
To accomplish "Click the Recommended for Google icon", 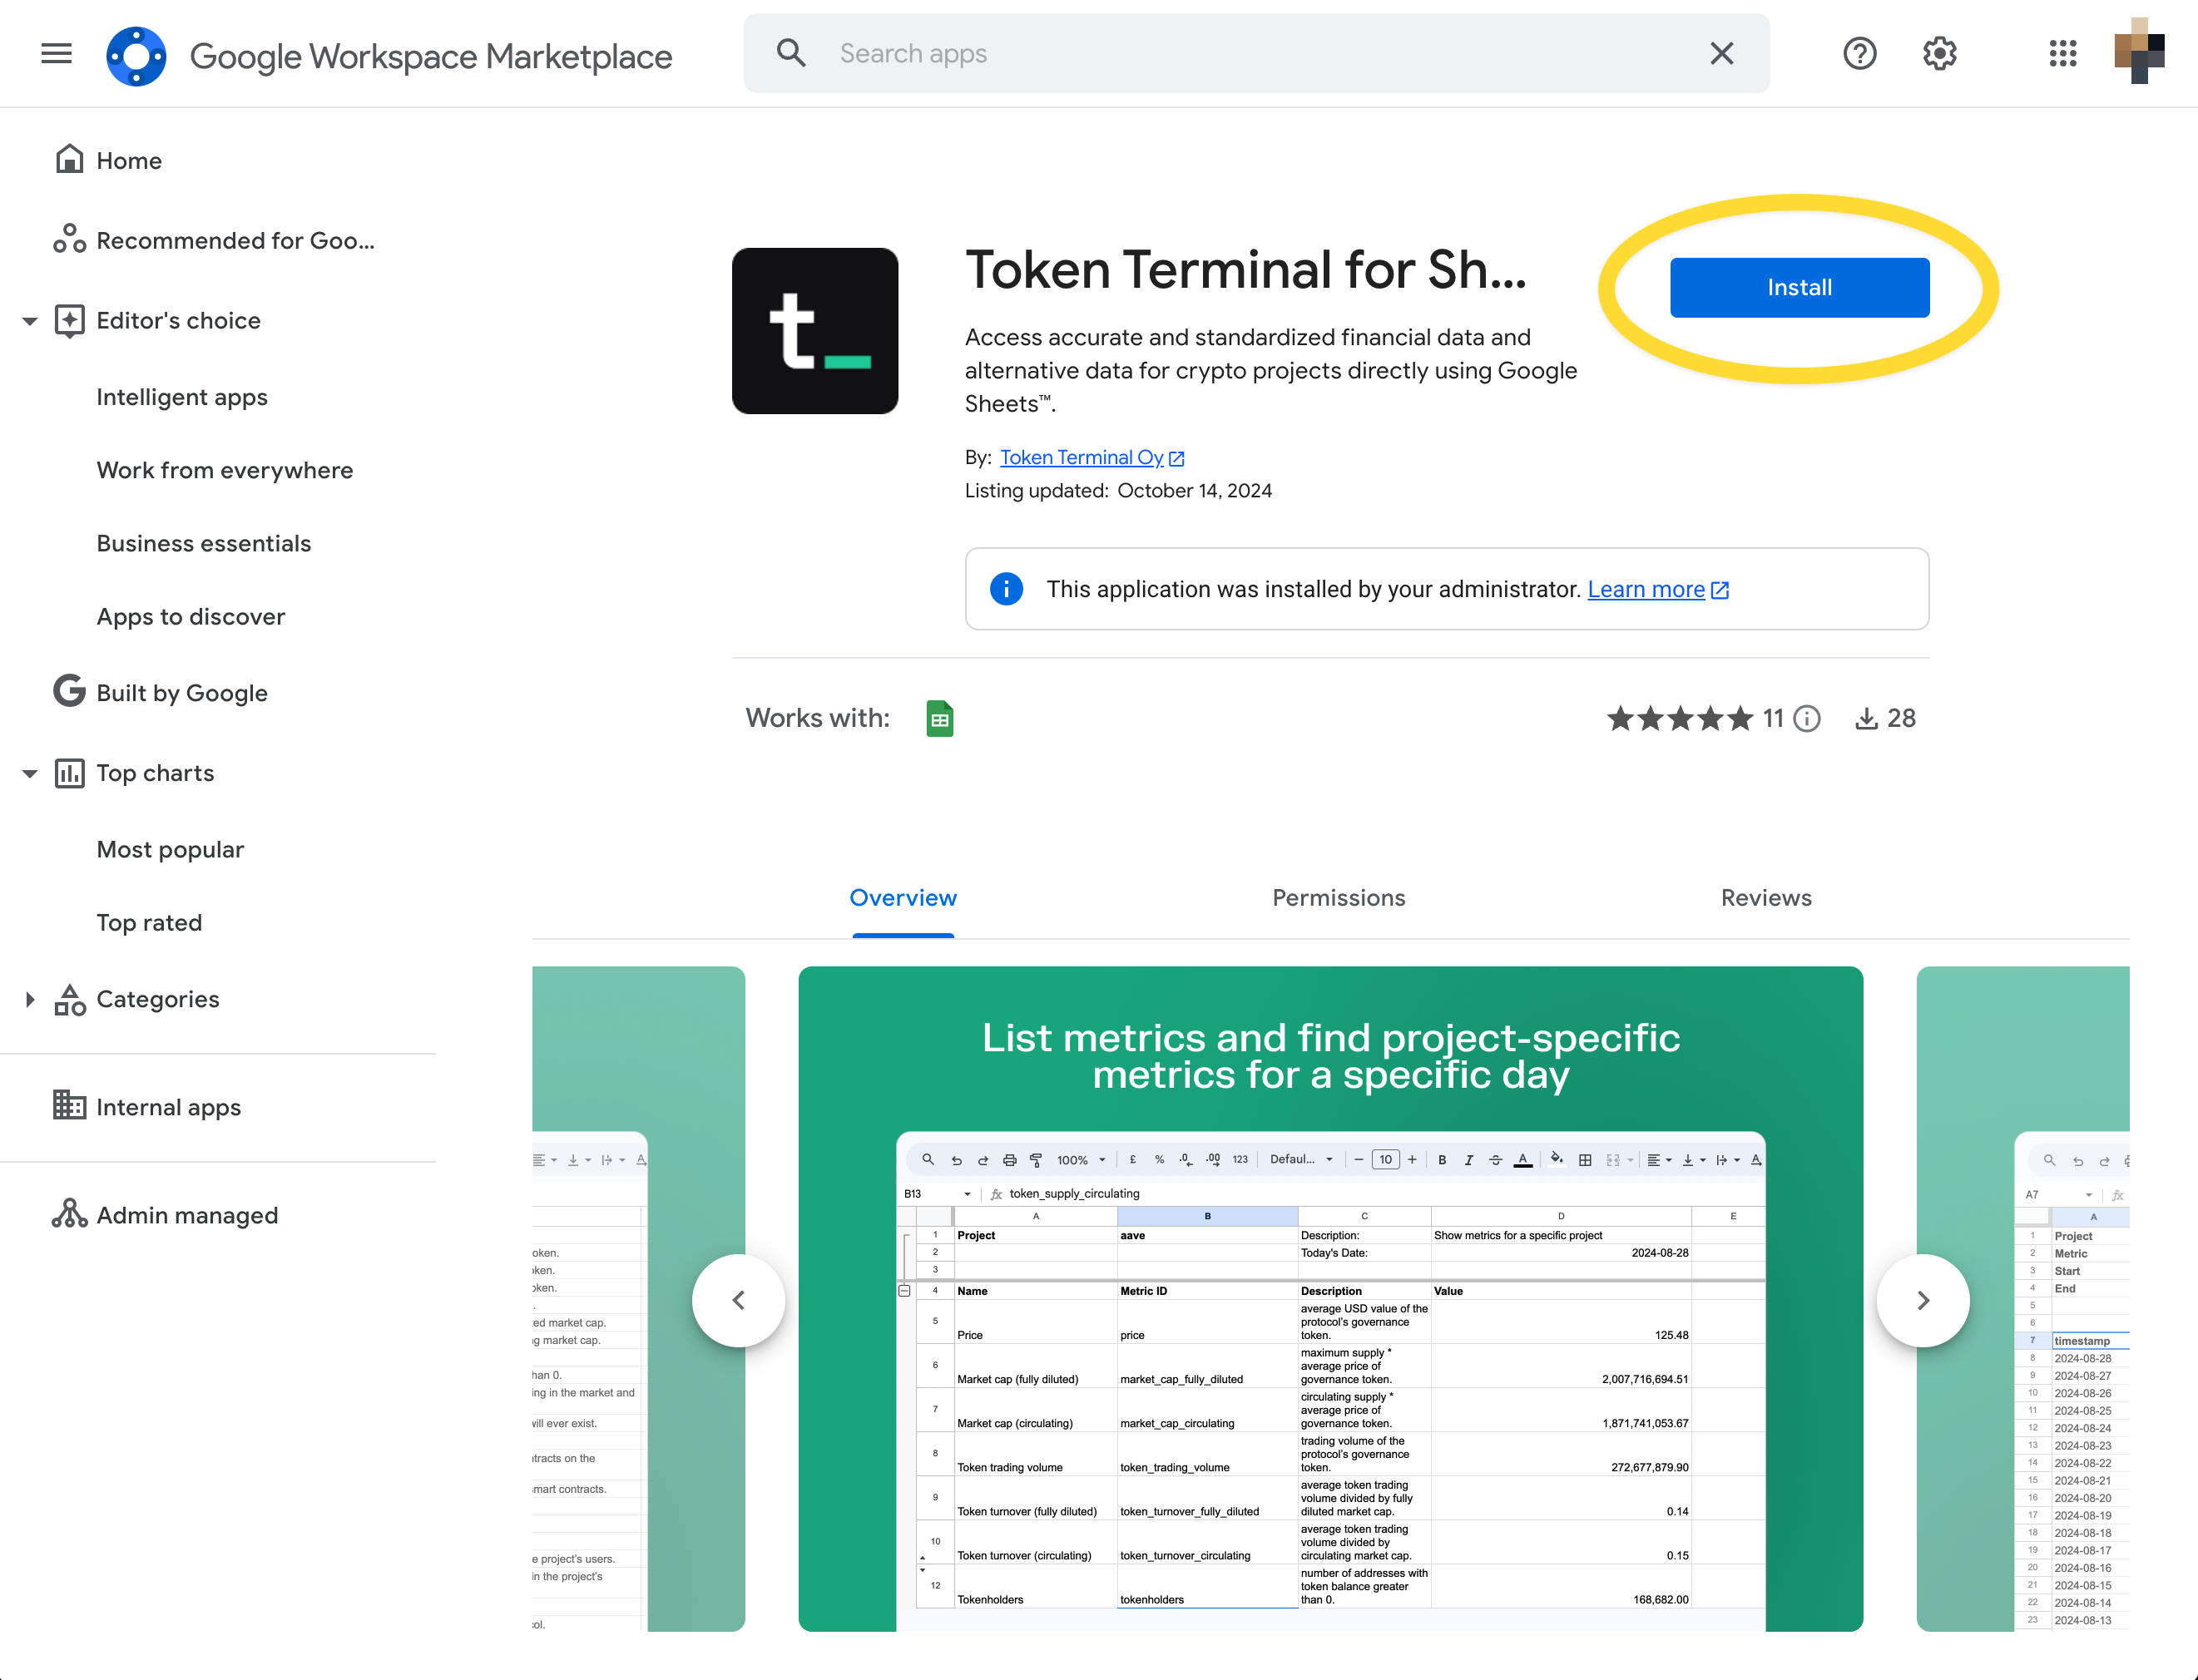I will (x=69, y=239).
